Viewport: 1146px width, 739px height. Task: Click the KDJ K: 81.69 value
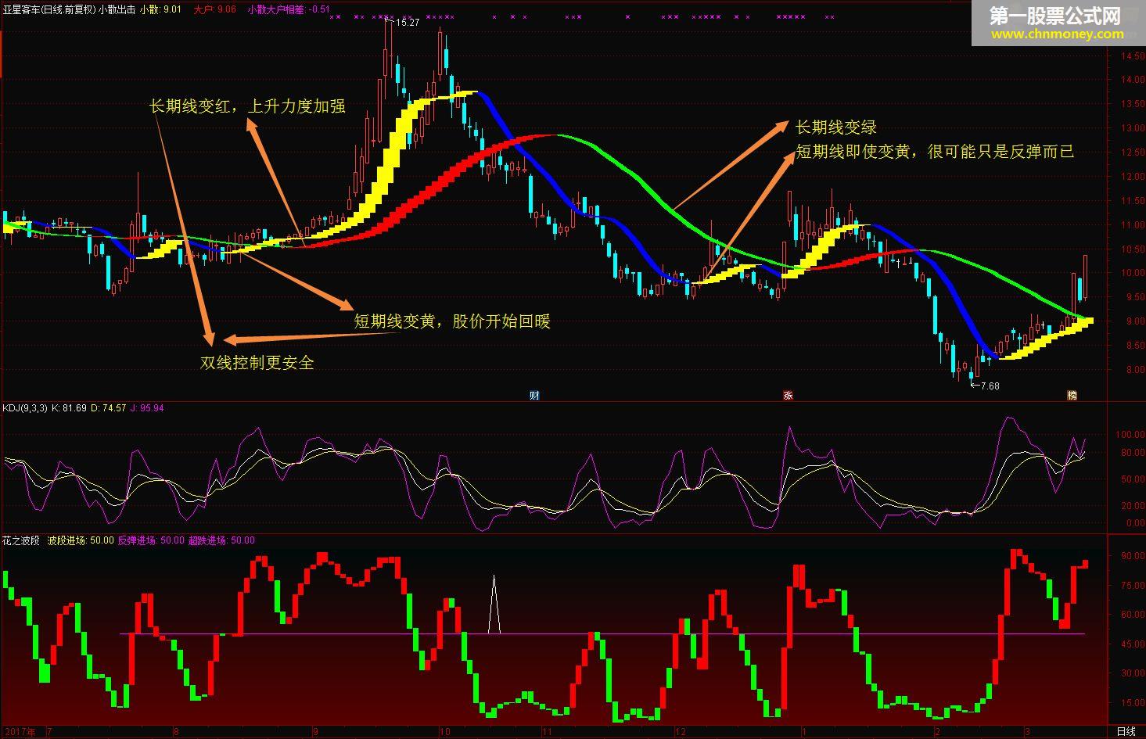coord(69,407)
